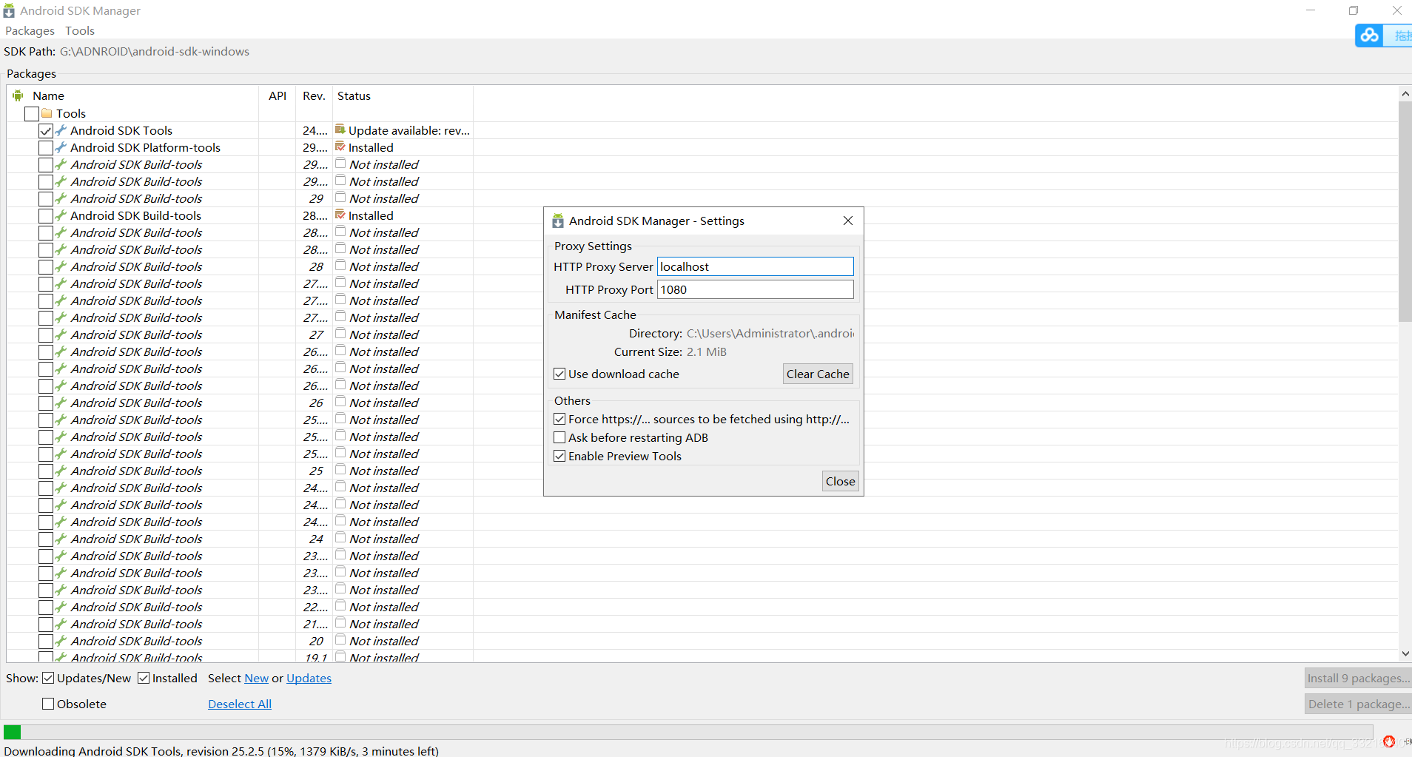Open the Packages menu

[30, 31]
